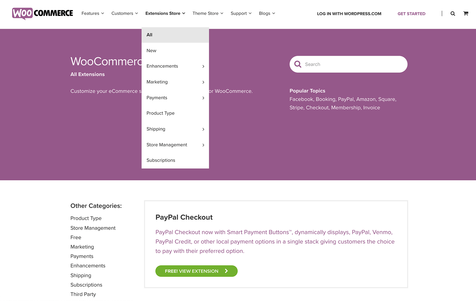476x301 pixels.
Task: Select All in Extensions Store menu
Action: click(x=175, y=35)
